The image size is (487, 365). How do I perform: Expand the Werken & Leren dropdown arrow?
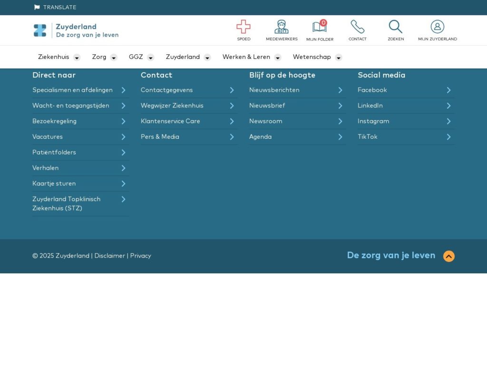point(277,58)
